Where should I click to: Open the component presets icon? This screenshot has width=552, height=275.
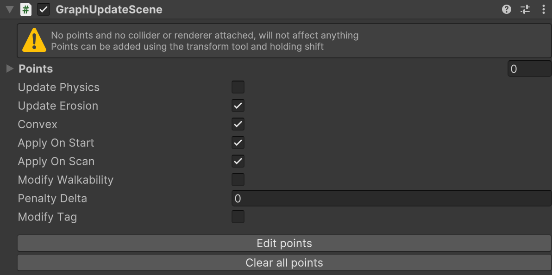click(x=525, y=9)
